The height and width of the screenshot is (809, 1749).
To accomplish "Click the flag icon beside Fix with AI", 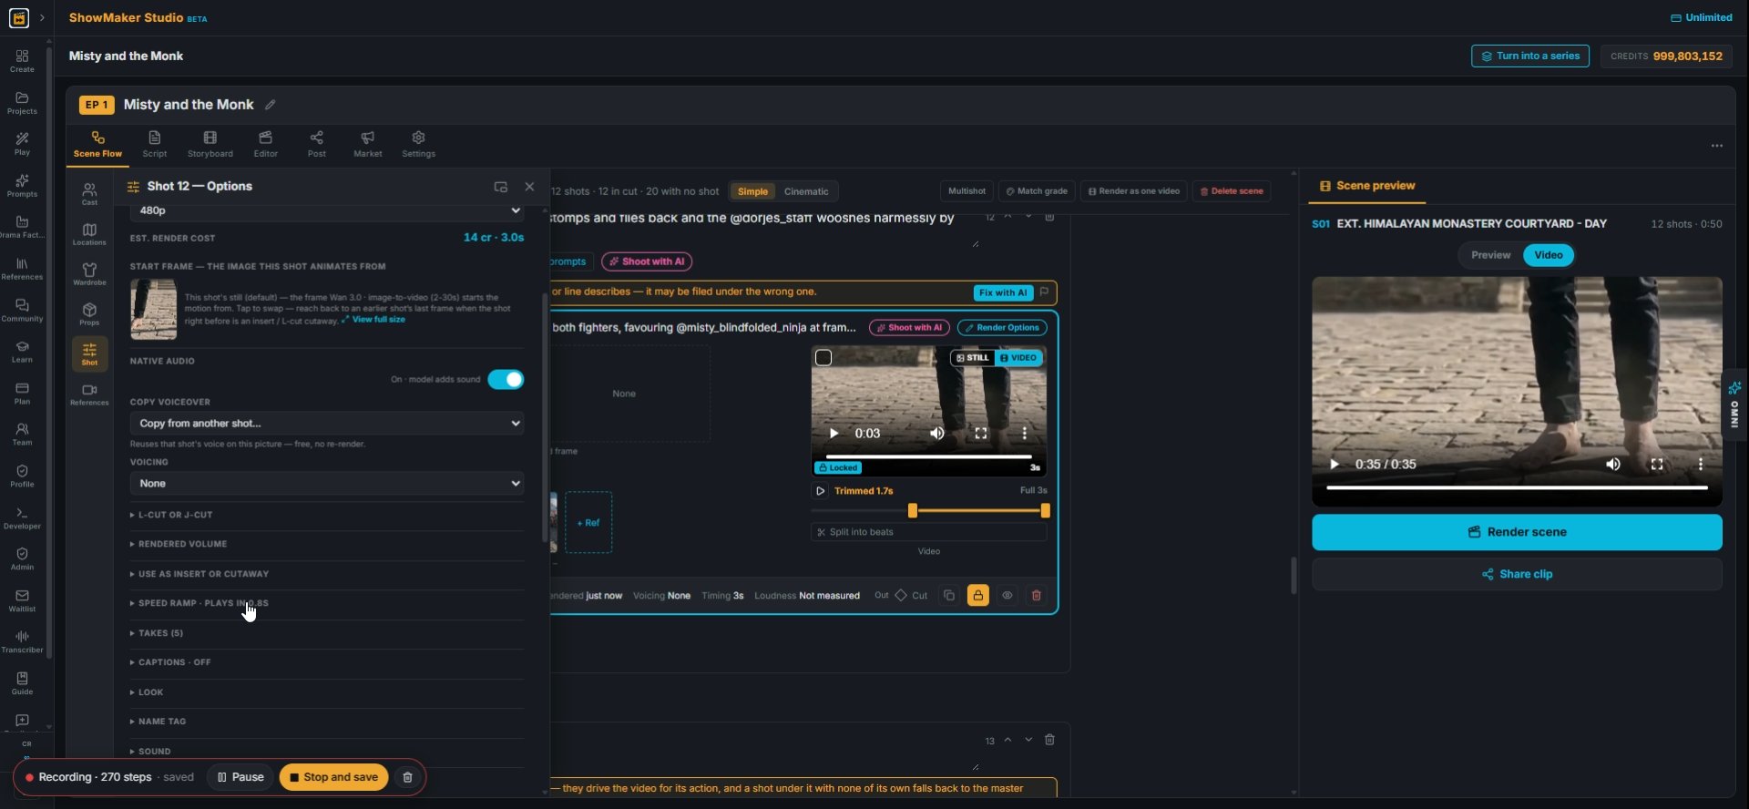I will pyautogui.click(x=1044, y=292).
